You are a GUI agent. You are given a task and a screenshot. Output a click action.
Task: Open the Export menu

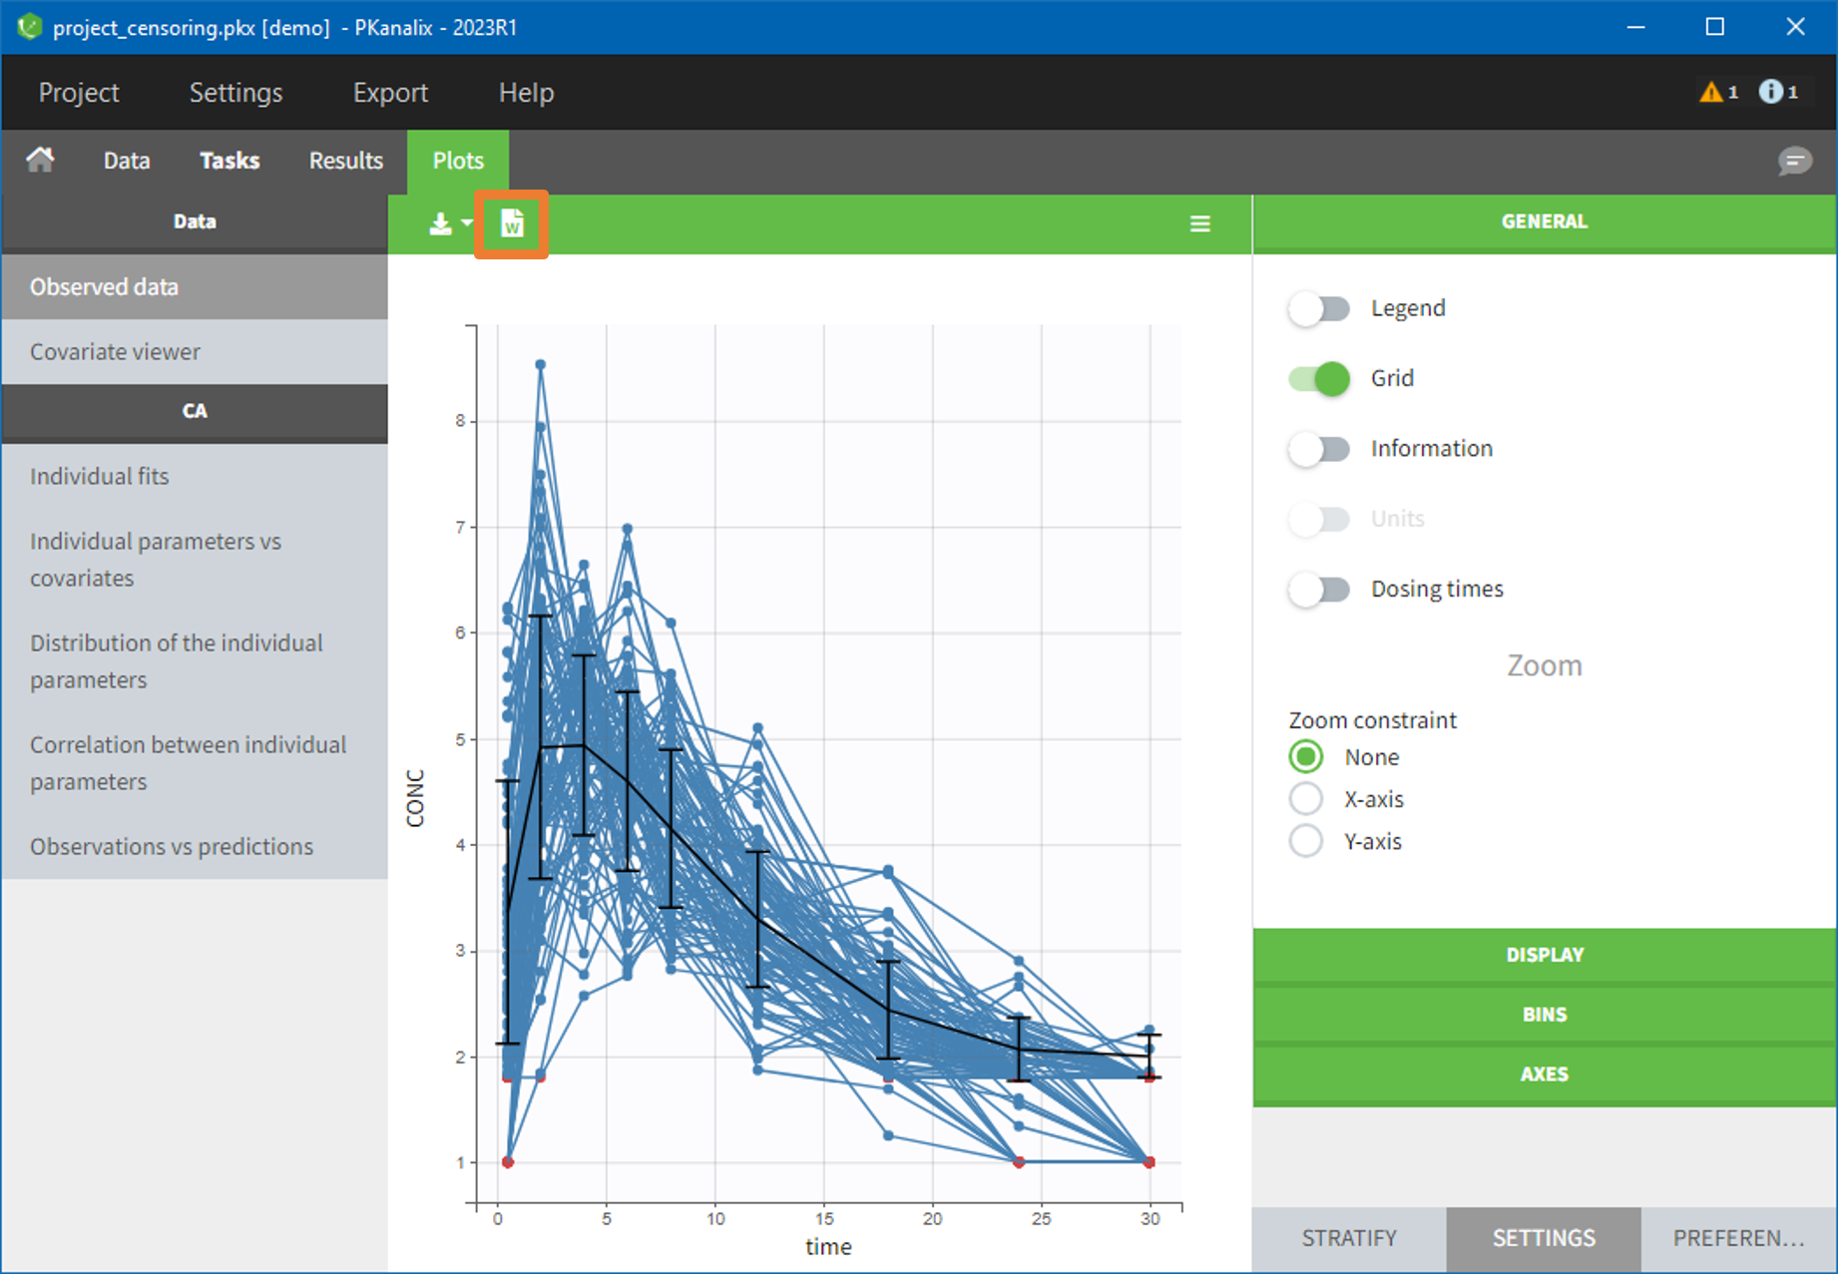click(390, 93)
